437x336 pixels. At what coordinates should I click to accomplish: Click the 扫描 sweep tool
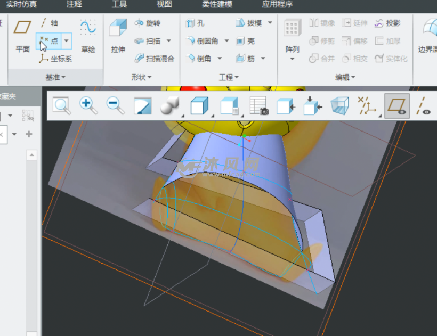coord(148,41)
